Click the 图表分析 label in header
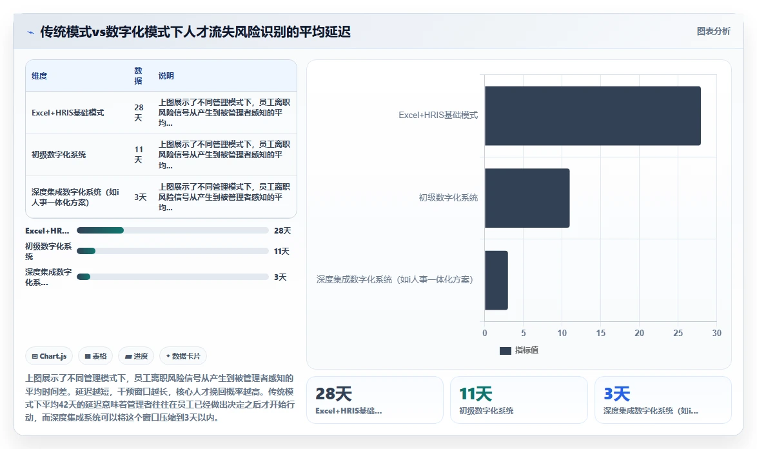This screenshot has height=449, width=757. [x=713, y=32]
